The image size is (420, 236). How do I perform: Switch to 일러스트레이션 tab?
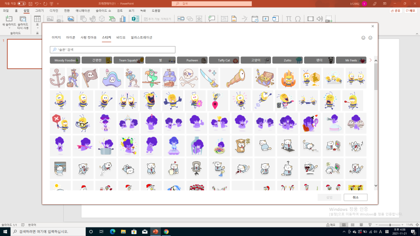(x=141, y=38)
